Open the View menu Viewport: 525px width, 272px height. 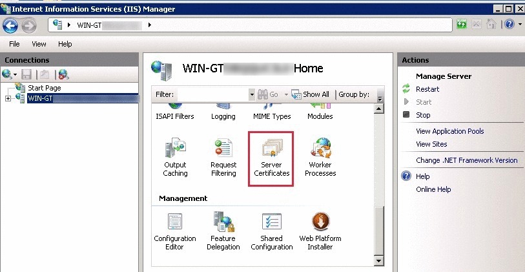(x=39, y=44)
